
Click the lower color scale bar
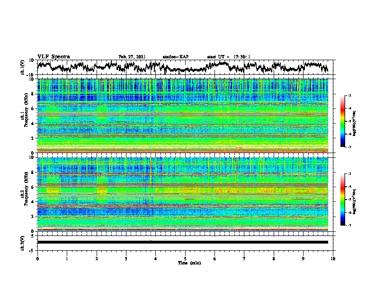342,199
